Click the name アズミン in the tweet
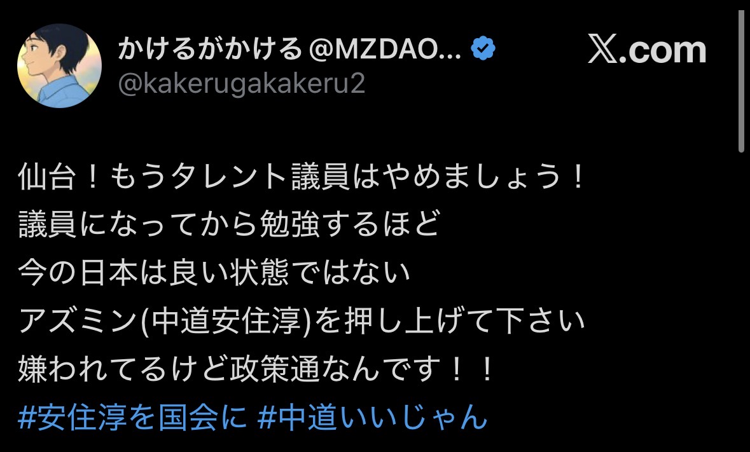The width and height of the screenshot is (750, 452). pos(78,320)
